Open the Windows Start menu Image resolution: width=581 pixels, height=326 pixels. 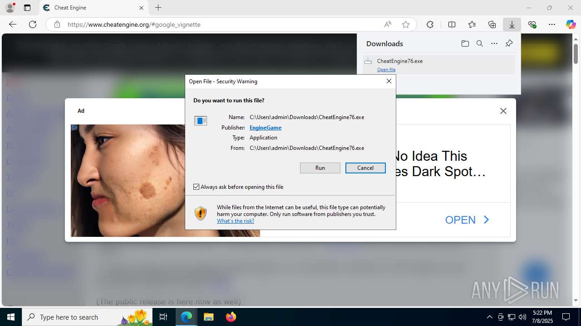click(x=11, y=317)
